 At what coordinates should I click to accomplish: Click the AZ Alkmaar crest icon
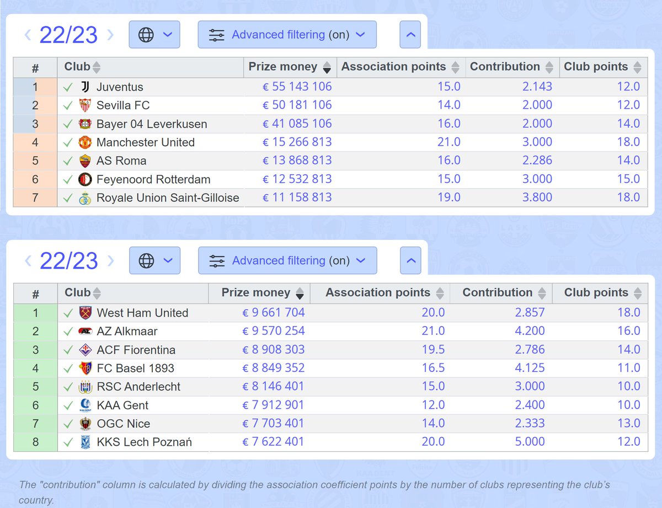pos(85,331)
